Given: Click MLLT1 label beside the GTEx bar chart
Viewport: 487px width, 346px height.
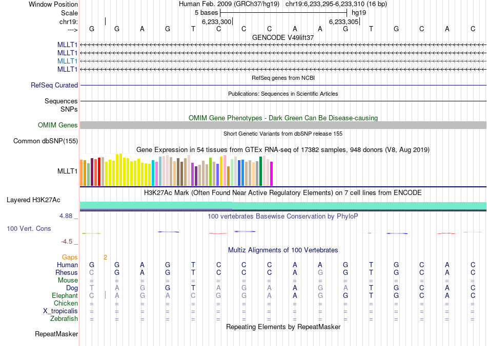Looking at the screenshot, I should click(x=67, y=171).
